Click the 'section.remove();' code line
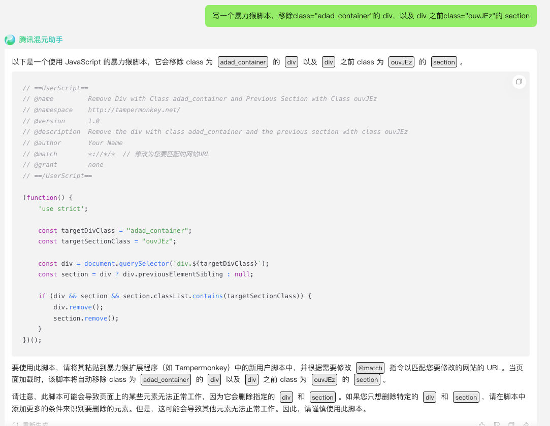The image size is (550, 426). click(x=86, y=318)
